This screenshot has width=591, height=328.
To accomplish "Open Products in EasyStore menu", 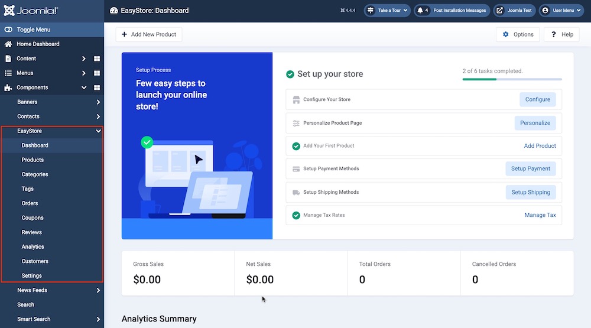I will coord(33,160).
